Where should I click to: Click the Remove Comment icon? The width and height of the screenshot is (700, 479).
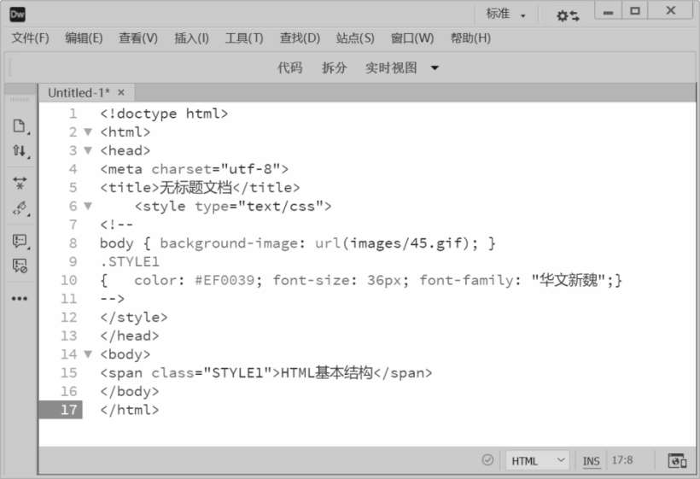click(x=19, y=266)
